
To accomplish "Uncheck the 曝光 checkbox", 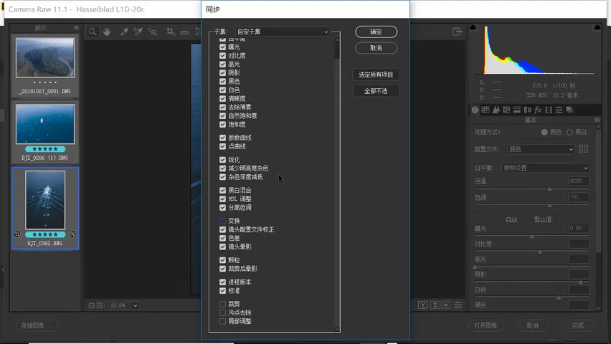I will pos(222,47).
